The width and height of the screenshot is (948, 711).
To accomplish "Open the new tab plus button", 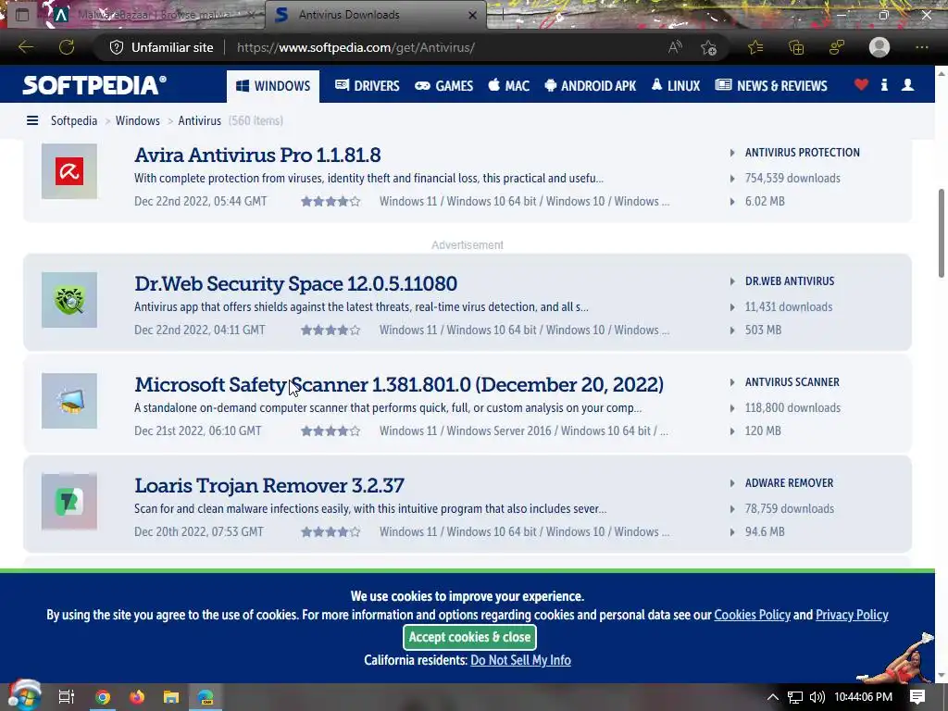I will tap(503, 15).
